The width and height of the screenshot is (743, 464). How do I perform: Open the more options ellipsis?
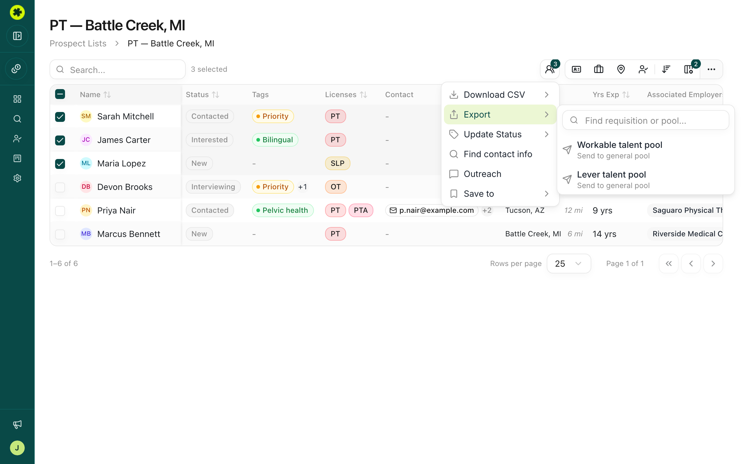(711, 69)
